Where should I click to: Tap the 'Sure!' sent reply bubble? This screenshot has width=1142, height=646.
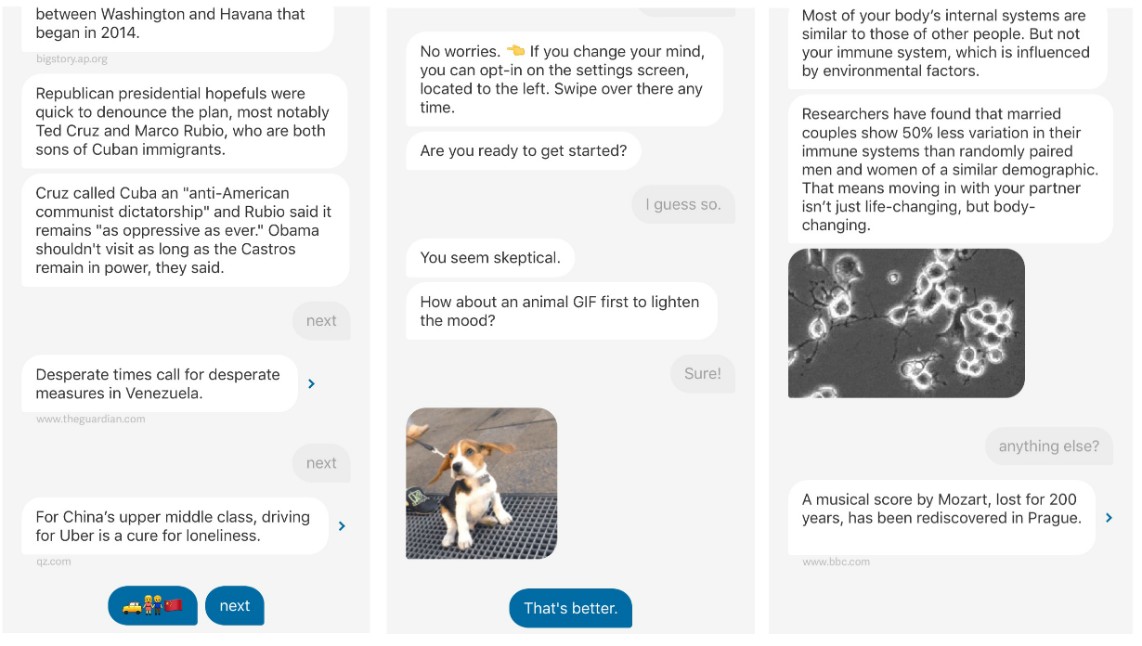(703, 373)
